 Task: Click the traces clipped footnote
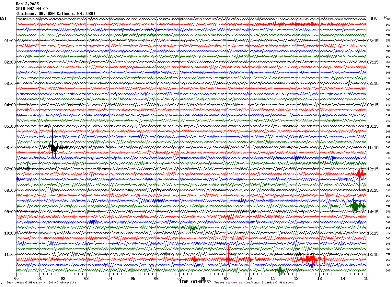coord(254,282)
